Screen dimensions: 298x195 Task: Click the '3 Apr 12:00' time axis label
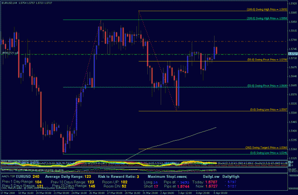point(185,193)
